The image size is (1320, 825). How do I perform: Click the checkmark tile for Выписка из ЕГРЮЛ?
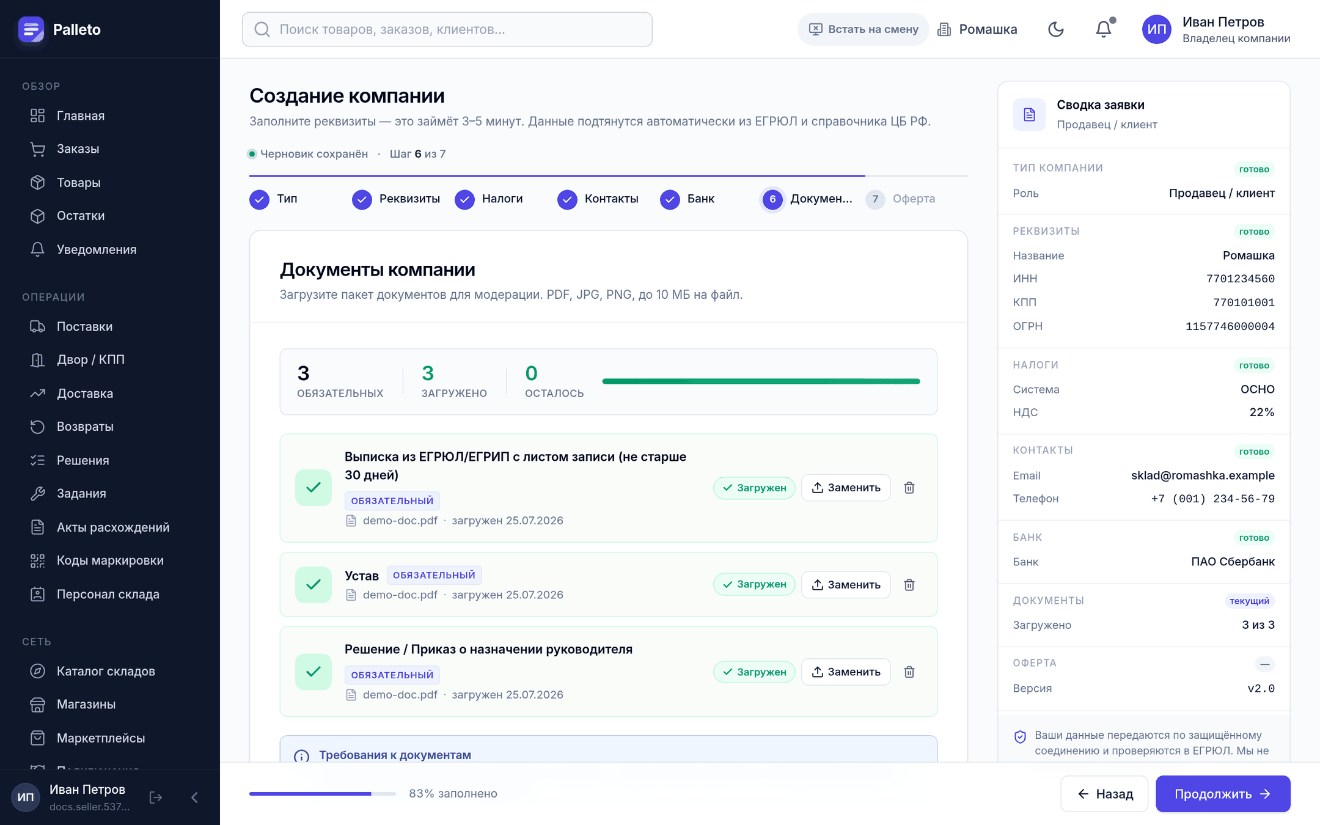tap(313, 488)
